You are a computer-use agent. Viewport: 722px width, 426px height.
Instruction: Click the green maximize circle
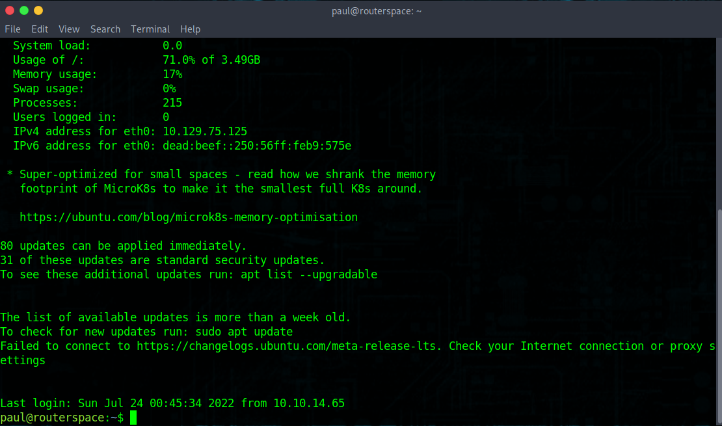25,10
